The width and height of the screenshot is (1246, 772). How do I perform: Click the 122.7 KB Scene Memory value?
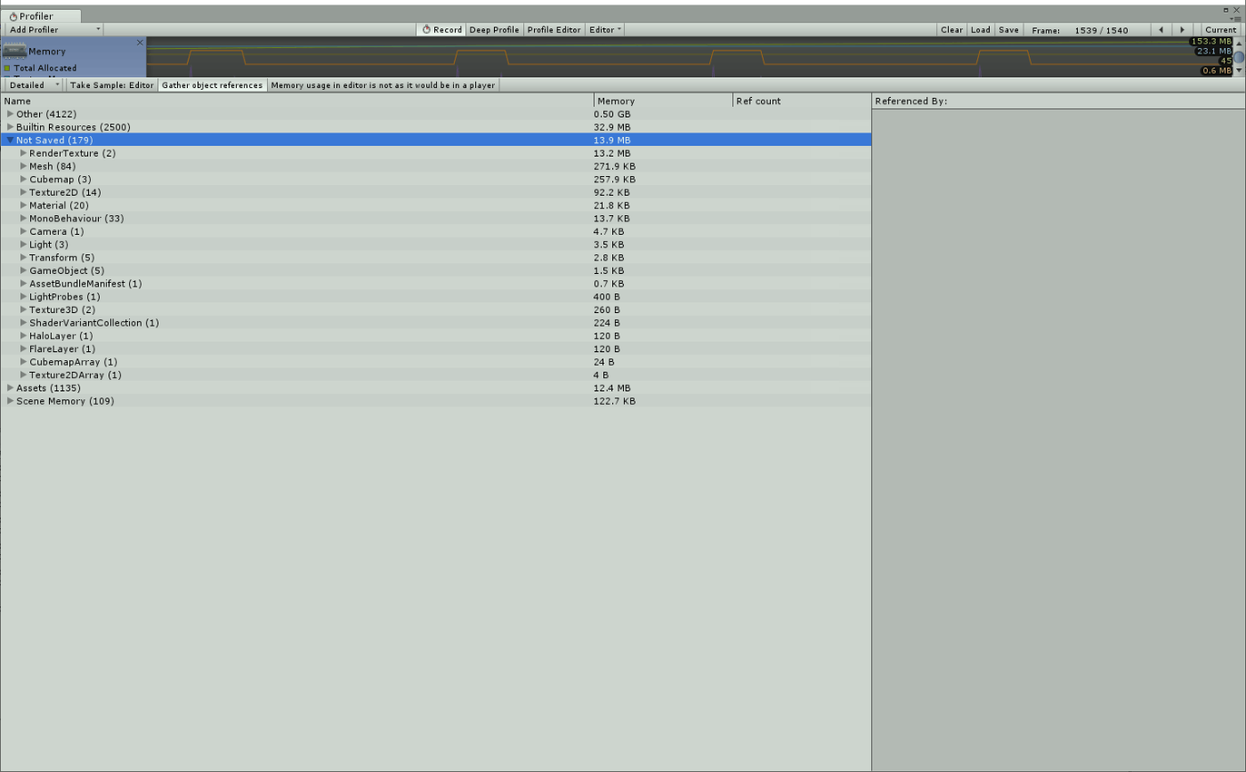(614, 401)
